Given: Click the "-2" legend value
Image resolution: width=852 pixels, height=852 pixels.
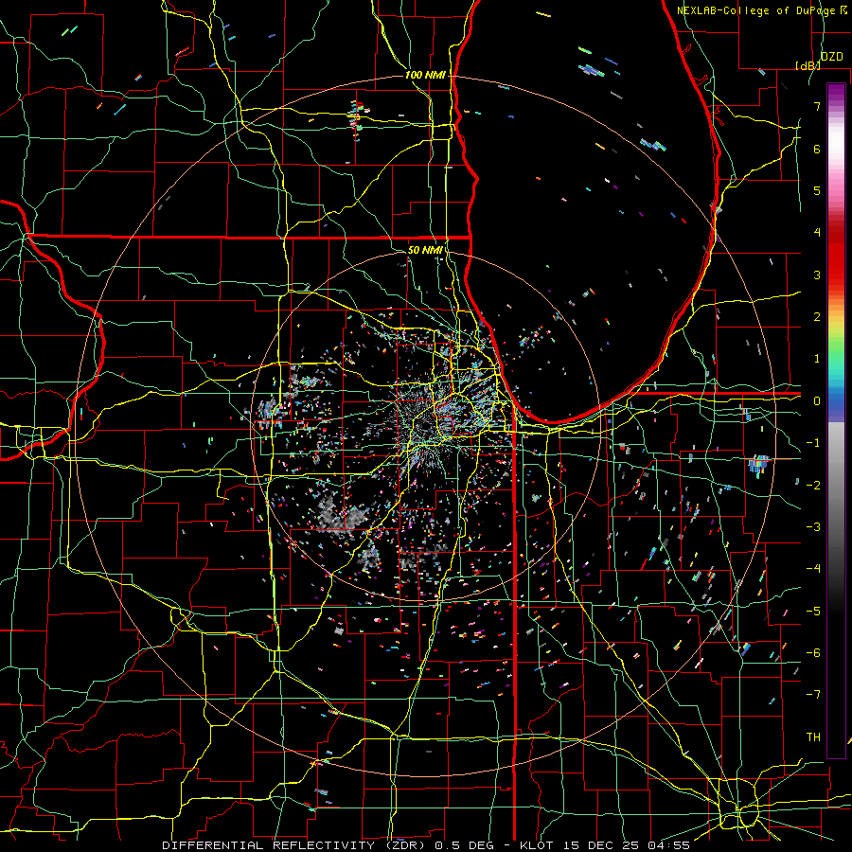Looking at the screenshot, I should (813, 486).
